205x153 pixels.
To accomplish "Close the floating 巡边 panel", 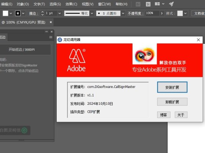I will (52, 32).
